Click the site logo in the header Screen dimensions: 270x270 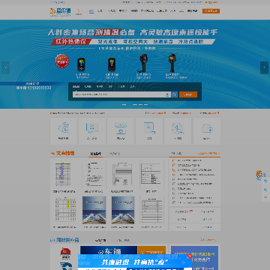click(61, 11)
